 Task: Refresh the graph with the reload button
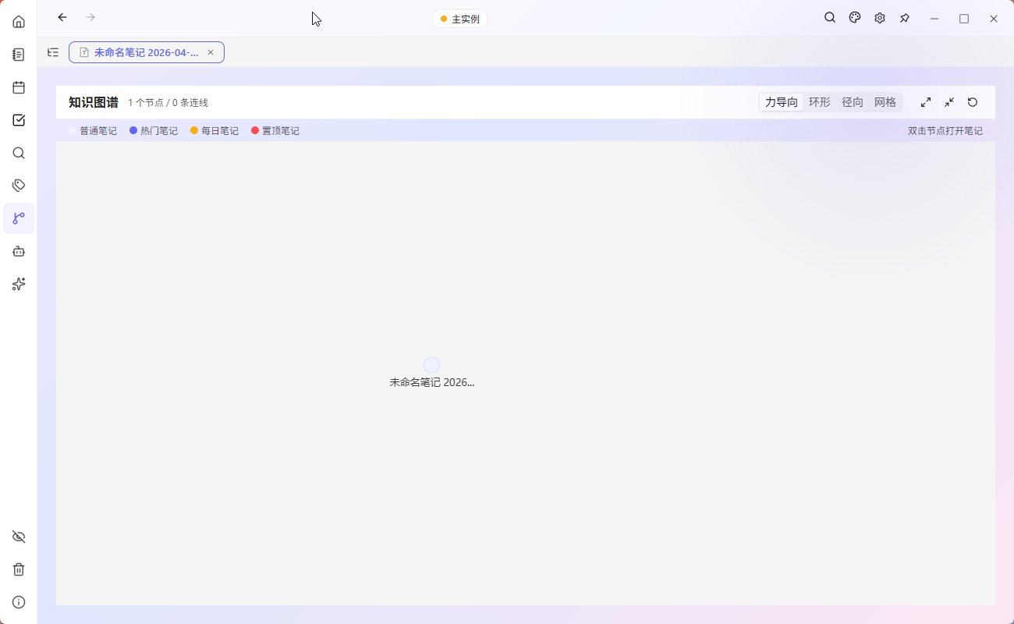[x=973, y=101]
